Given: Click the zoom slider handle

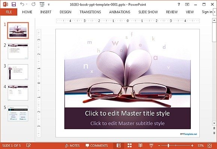Looking at the screenshot, I should (168, 146).
